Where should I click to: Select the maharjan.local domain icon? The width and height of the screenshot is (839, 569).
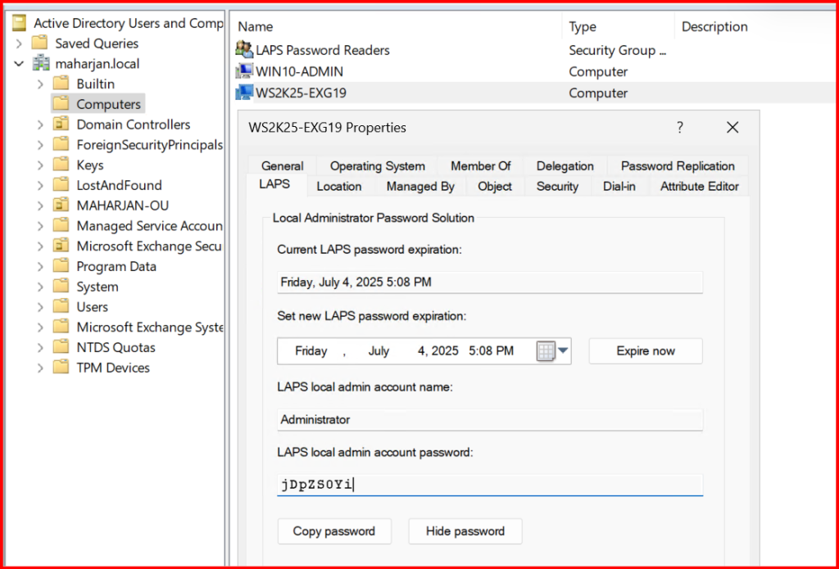click(x=40, y=64)
